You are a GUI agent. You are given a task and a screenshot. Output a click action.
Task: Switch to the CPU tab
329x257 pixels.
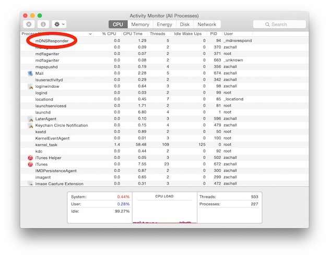tap(118, 25)
